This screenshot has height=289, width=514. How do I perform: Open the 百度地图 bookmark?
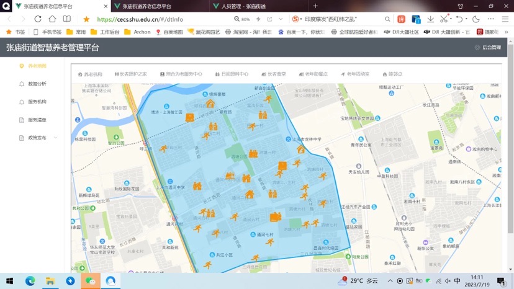point(169,32)
